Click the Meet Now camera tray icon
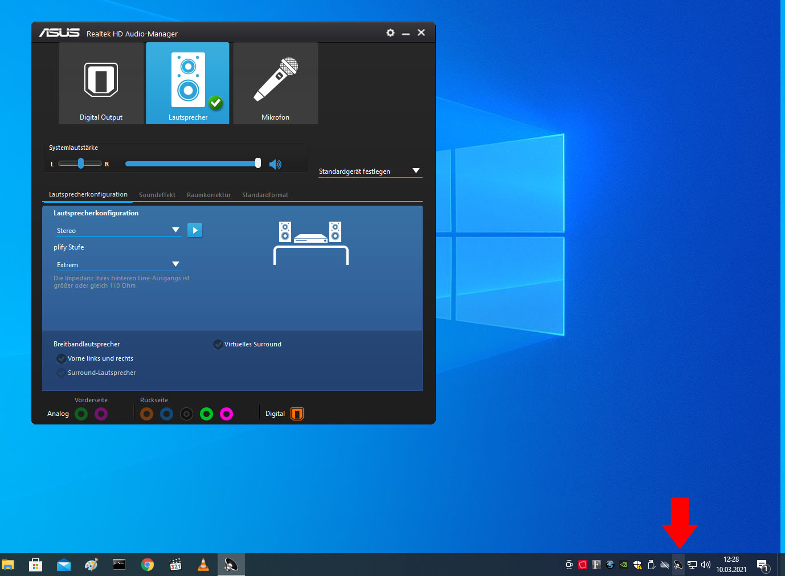The image size is (785, 576). (x=569, y=565)
